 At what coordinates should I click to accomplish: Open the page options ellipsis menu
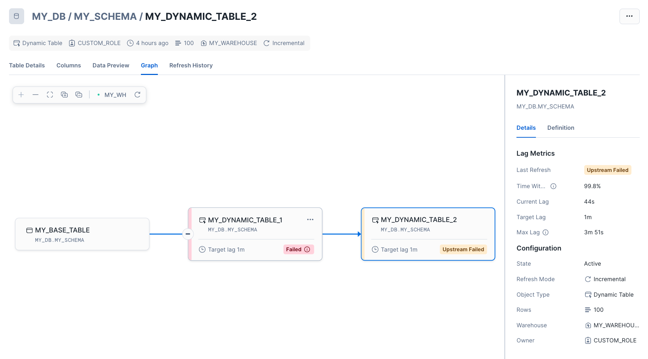pos(630,16)
